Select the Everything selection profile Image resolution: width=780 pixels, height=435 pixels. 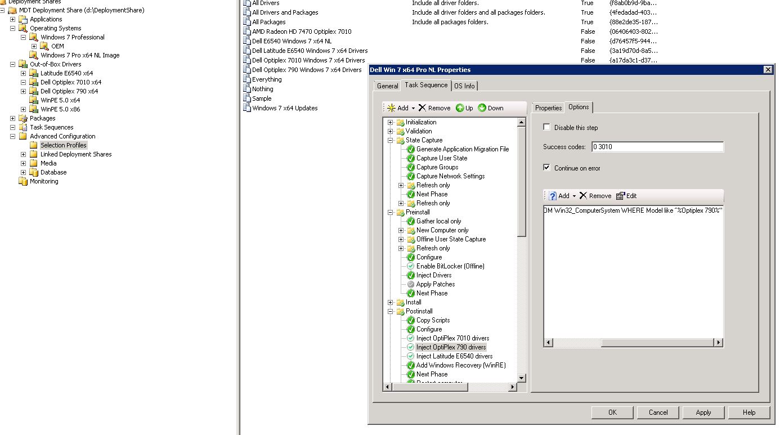coord(267,79)
